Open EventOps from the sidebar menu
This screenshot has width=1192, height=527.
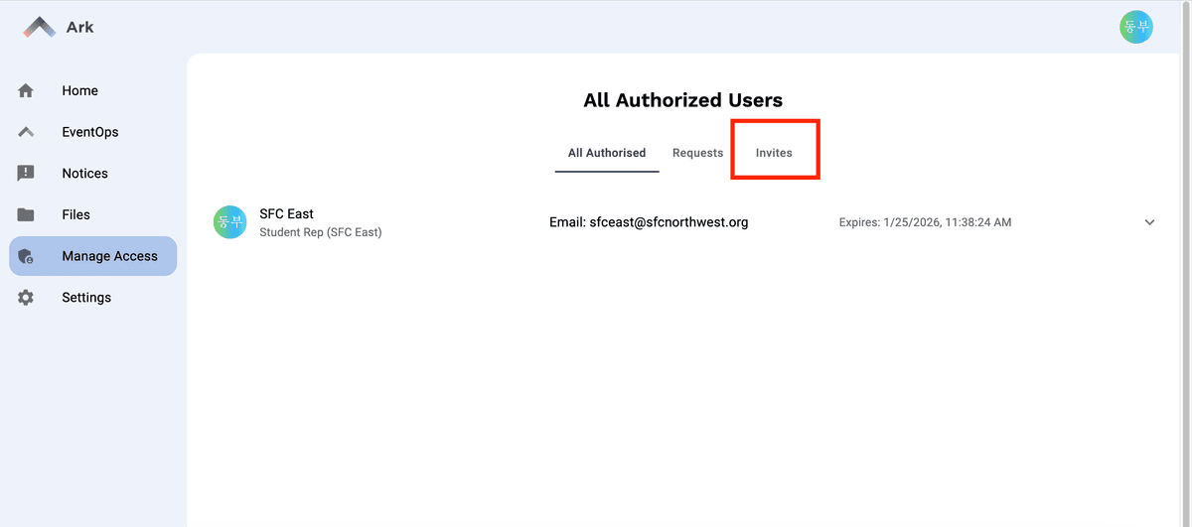click(89, 132)
